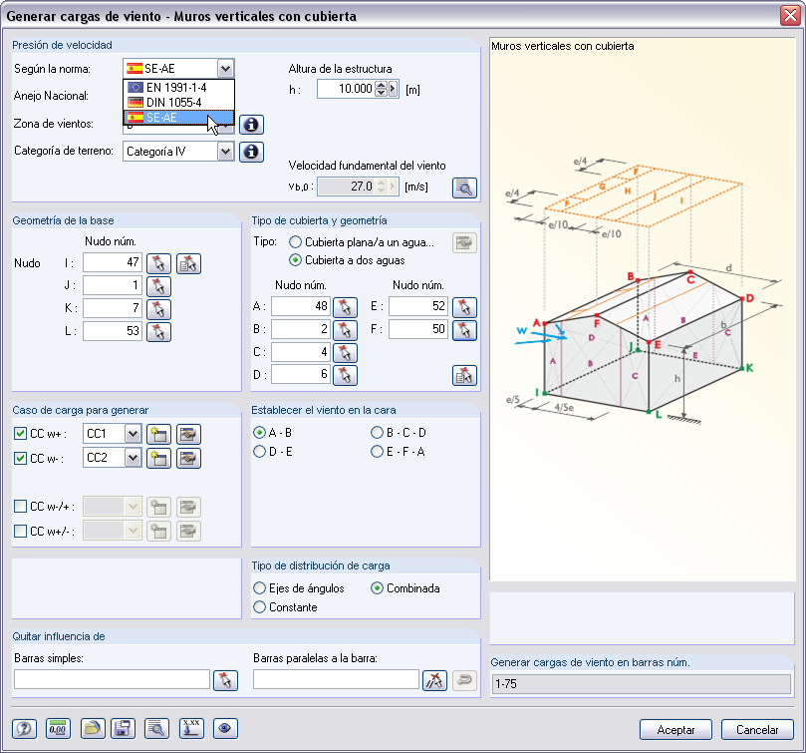Pick node J graphically
The width and height of the screenshot is (806, 753).
pos(158,286)
